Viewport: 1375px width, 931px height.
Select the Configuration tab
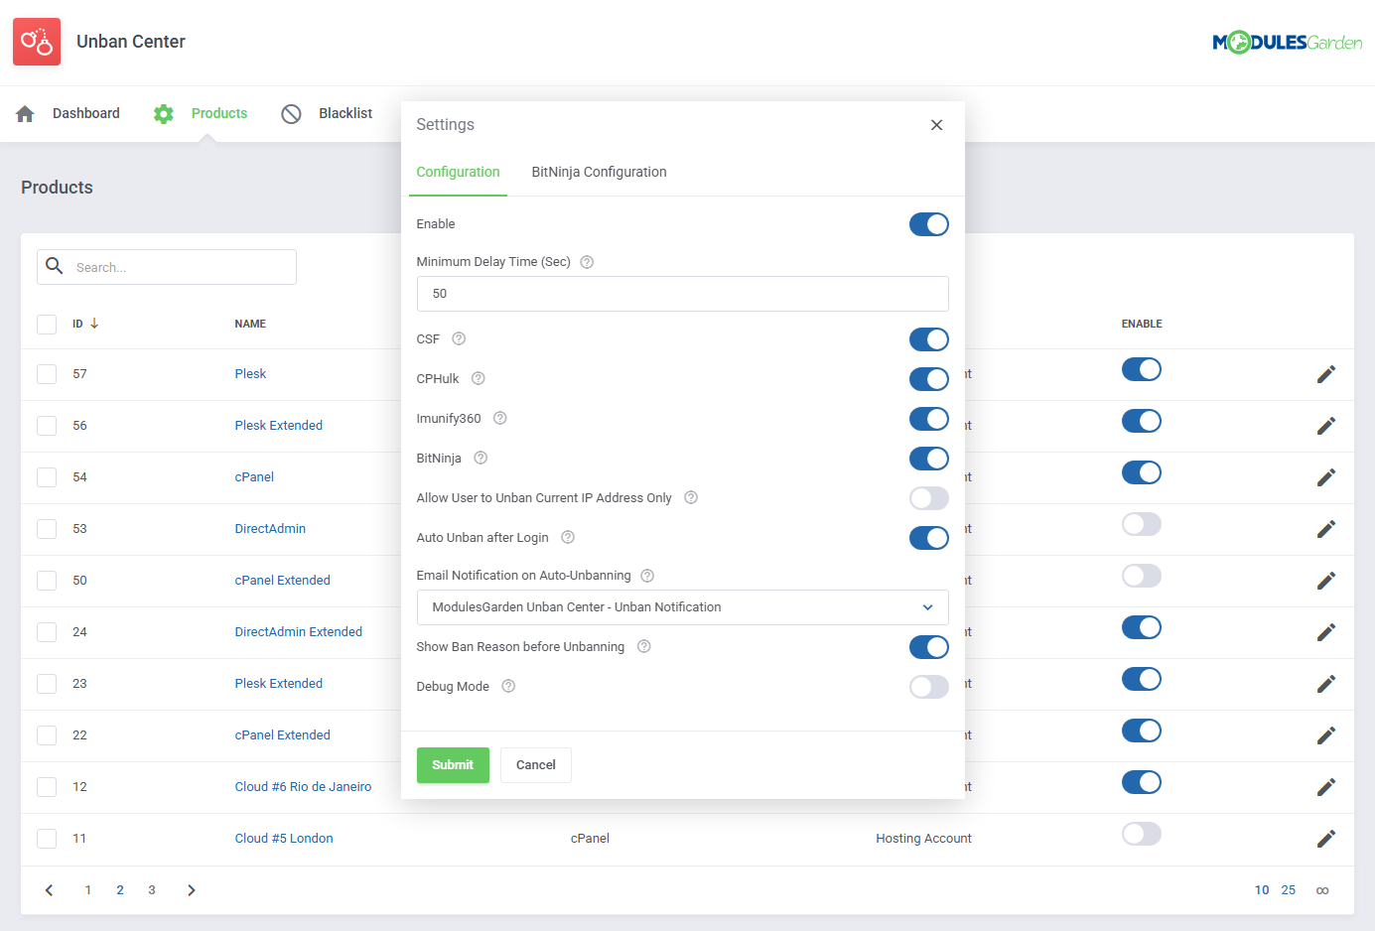[x=458, y=172]
